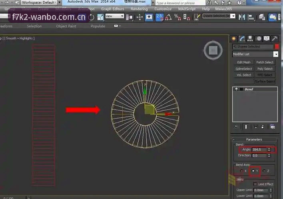
Task: Click the red object color swatch
Action: tap(277, 47)
